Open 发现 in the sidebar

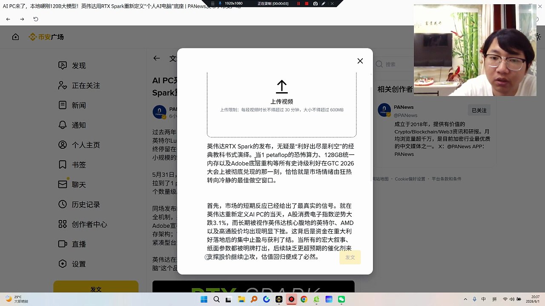[x=79, y=65]
